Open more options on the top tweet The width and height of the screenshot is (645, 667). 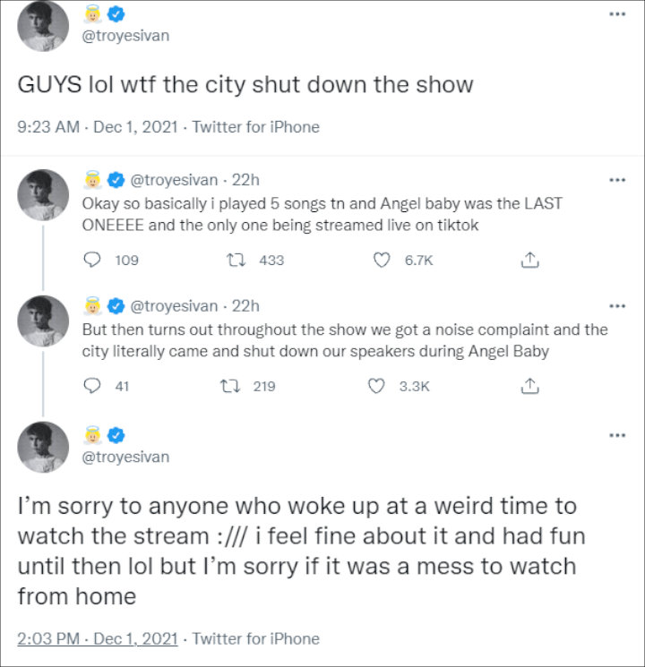click(615, 15)
